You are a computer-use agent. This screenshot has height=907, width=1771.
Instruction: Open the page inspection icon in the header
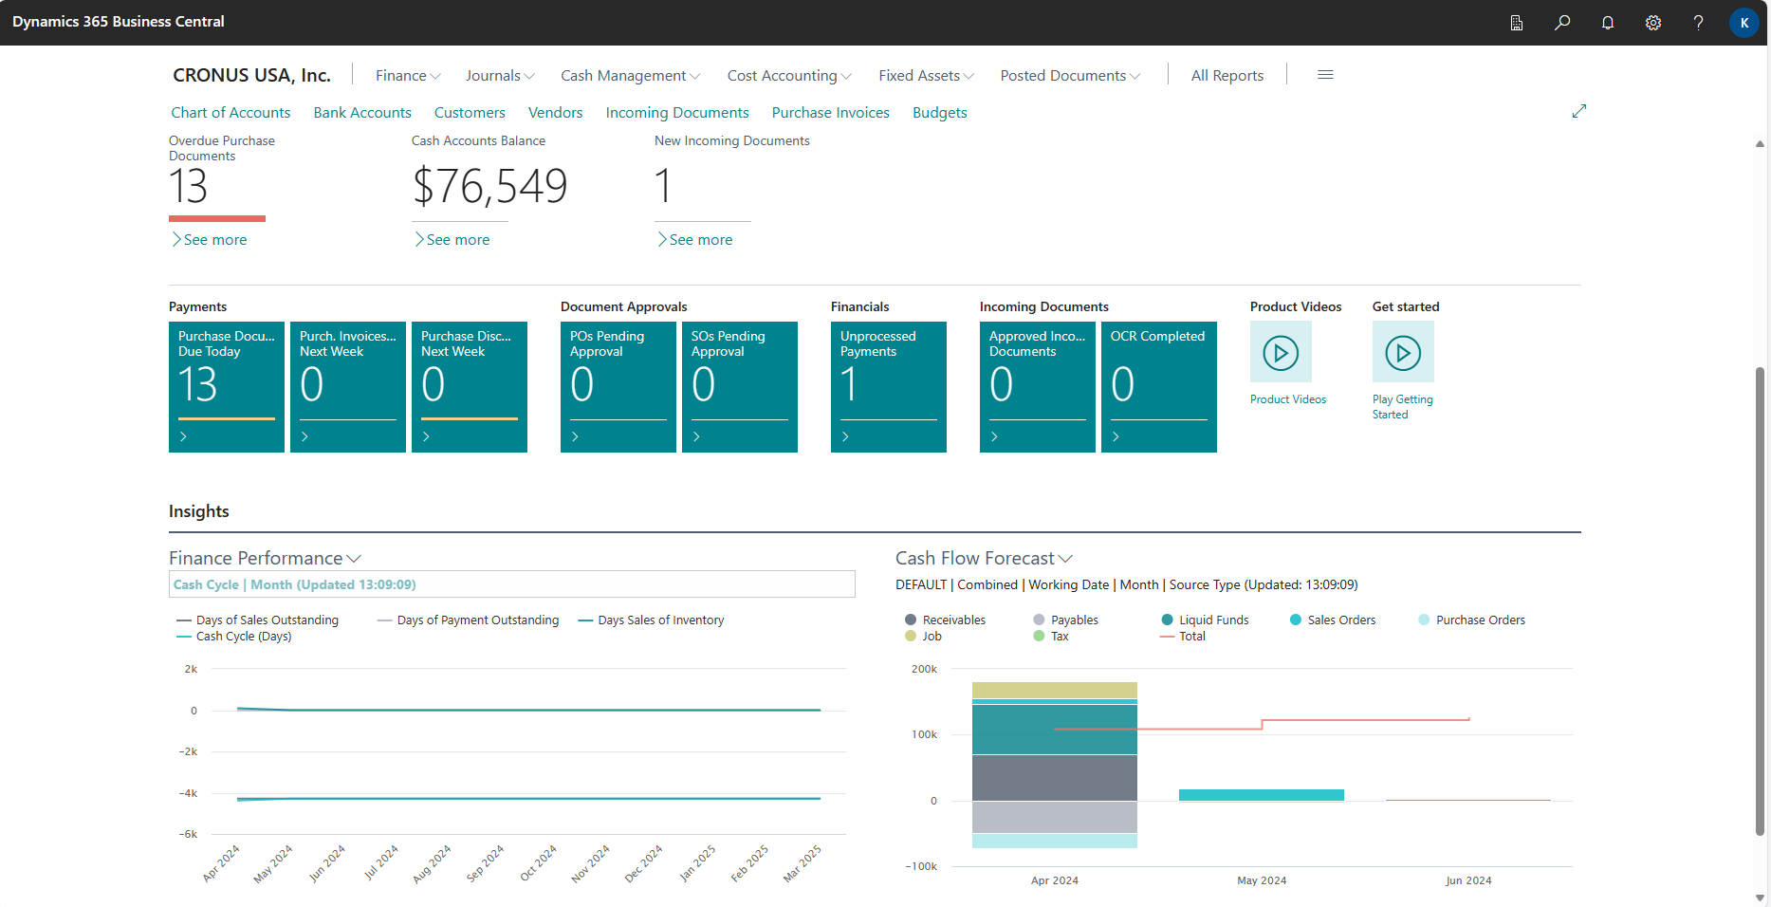click(x=1516, y=22)
